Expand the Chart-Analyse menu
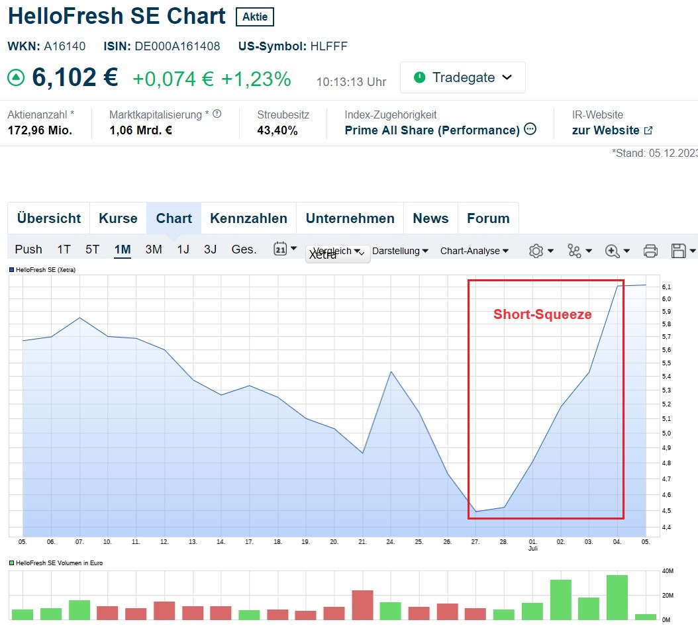 click(474, 251)
